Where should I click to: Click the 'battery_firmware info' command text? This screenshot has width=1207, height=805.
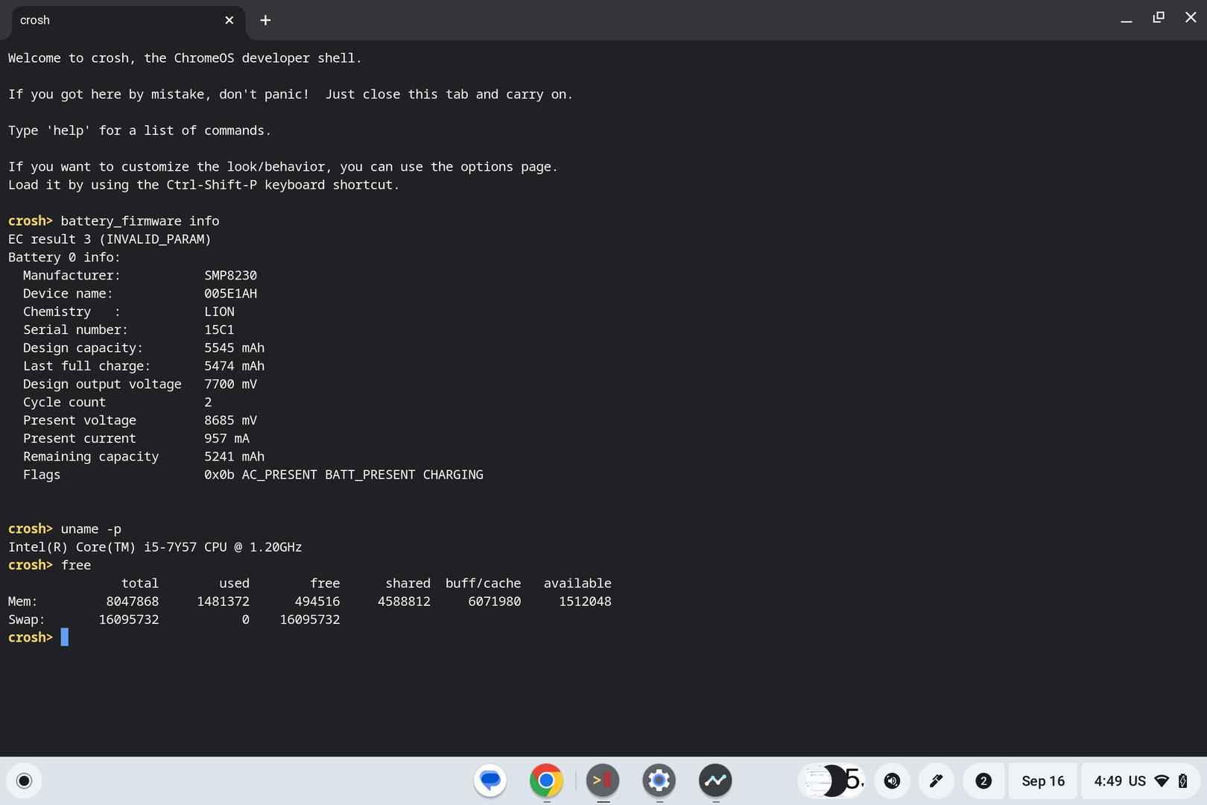point(140,221)
